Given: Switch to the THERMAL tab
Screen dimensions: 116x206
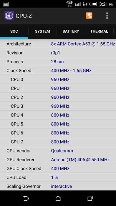Looking at the screenshot, I should [99, 31].
